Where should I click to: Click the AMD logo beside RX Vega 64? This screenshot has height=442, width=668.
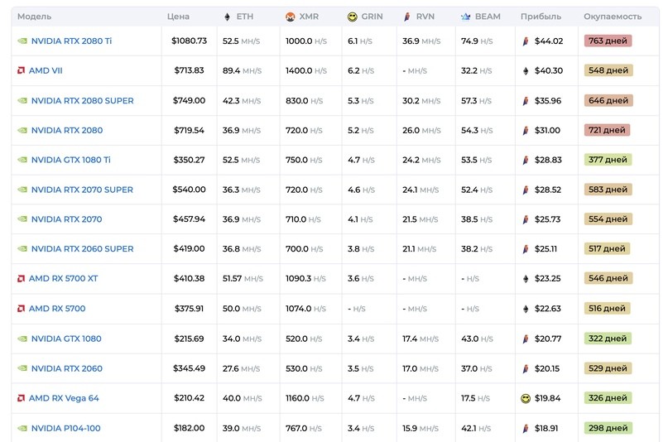21,398
